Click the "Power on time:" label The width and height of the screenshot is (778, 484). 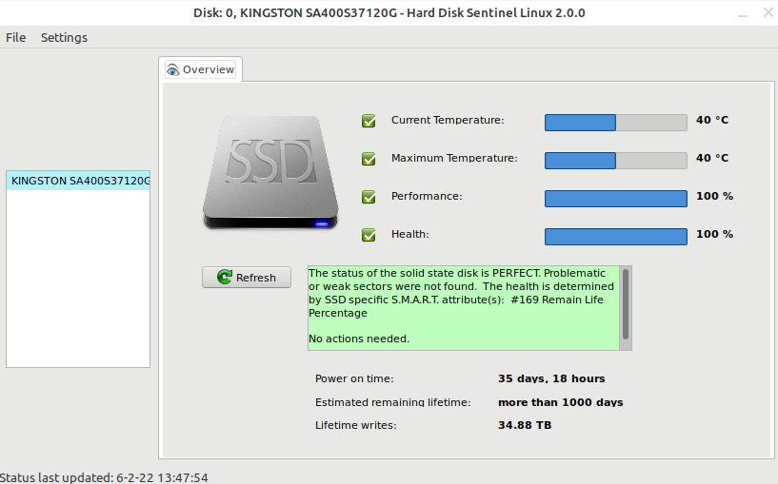pos(354,379)
